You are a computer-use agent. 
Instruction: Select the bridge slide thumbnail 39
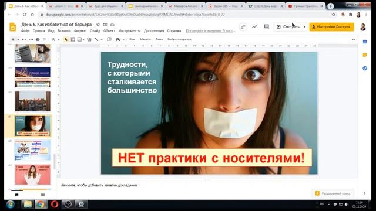coord(33,77)
